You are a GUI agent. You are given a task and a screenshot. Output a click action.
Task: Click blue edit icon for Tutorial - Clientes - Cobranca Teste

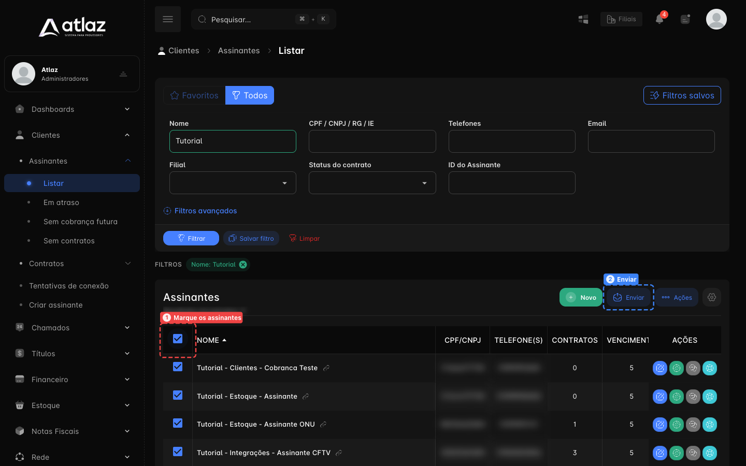pyautogui.click(x=660, y=368)
